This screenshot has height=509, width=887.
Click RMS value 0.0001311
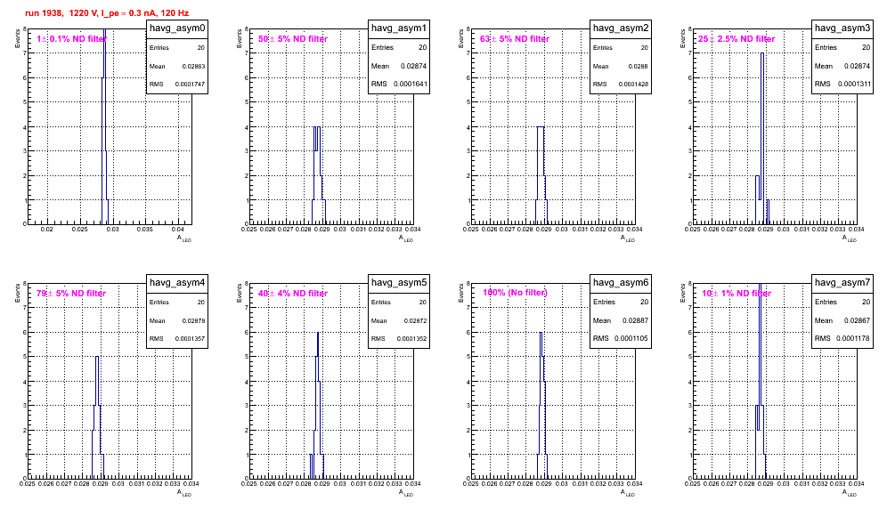(855, 85)
